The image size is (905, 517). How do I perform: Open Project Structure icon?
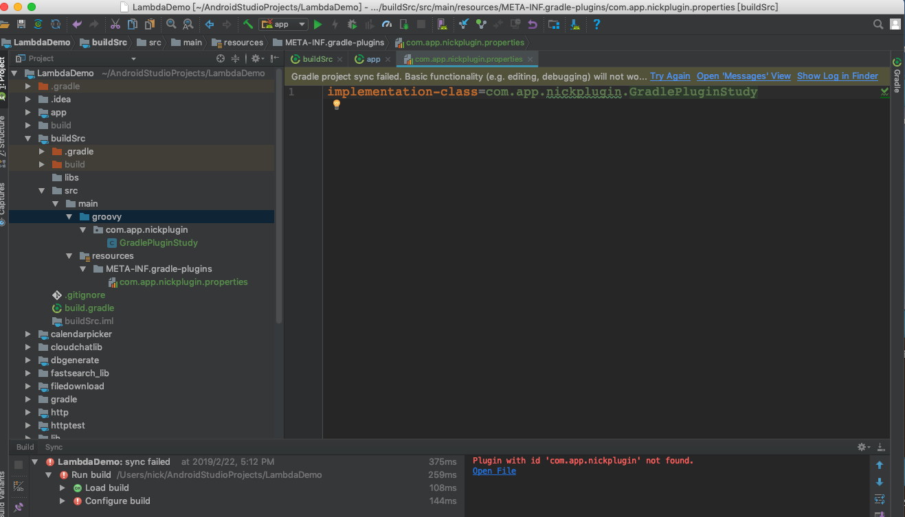click(554, 24)
